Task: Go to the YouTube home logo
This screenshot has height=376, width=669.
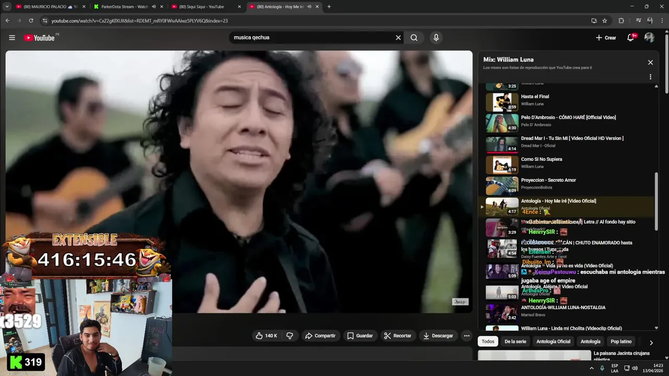Action: pyautogui.click(x=39, y=38)
